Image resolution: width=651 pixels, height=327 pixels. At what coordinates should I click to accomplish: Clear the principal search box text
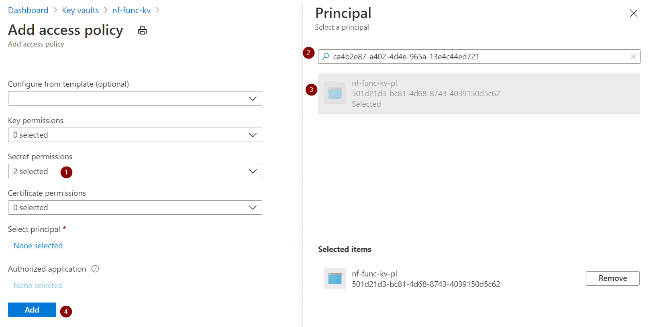tap(633, 57)
